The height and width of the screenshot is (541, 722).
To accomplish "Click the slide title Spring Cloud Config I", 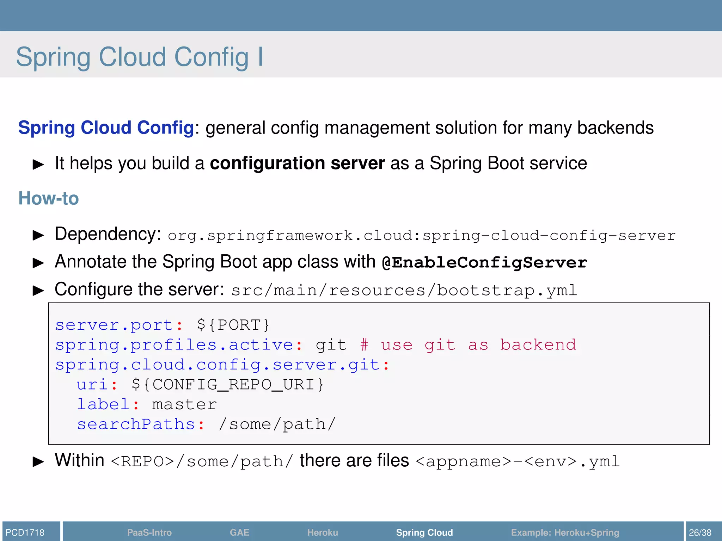I will [x=140, y=57].
